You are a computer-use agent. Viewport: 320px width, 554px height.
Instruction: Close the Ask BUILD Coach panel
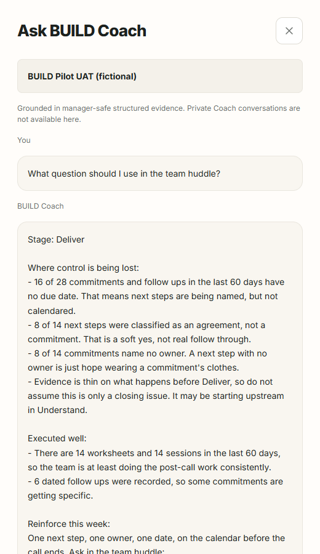289,31
